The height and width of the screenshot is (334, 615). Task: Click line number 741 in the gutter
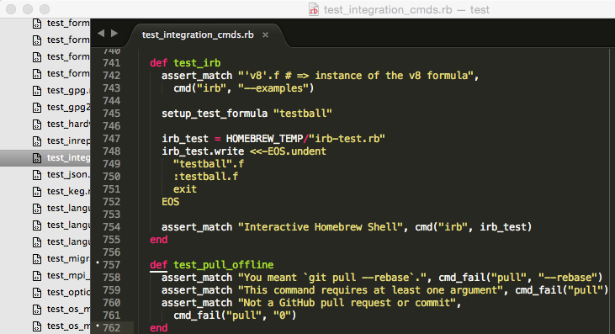click(x=111, y=63)
